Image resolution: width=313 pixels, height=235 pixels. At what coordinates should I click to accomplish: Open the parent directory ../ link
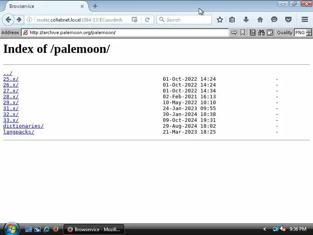[x=8, y=73]
